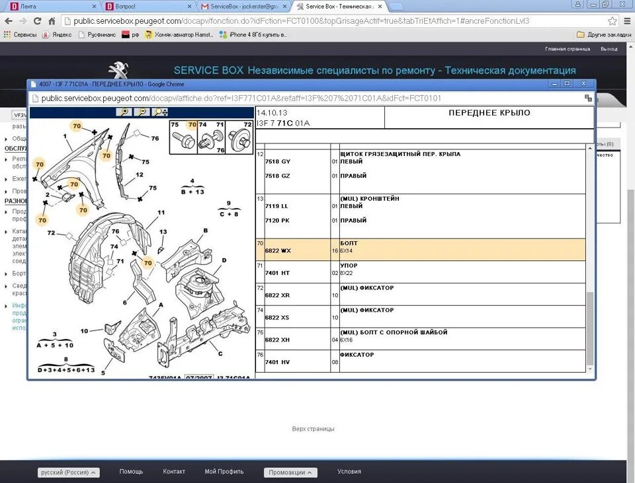Switch to the Service Box - Техническая tab
The height and width of the screenshot is (483, 635).
coord(339,7)
